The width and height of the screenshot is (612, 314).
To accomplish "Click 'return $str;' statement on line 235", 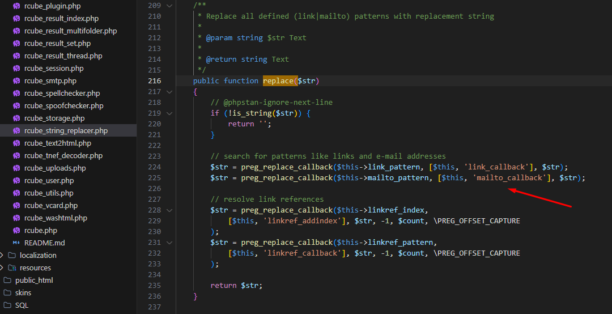I will click(236, 286).
